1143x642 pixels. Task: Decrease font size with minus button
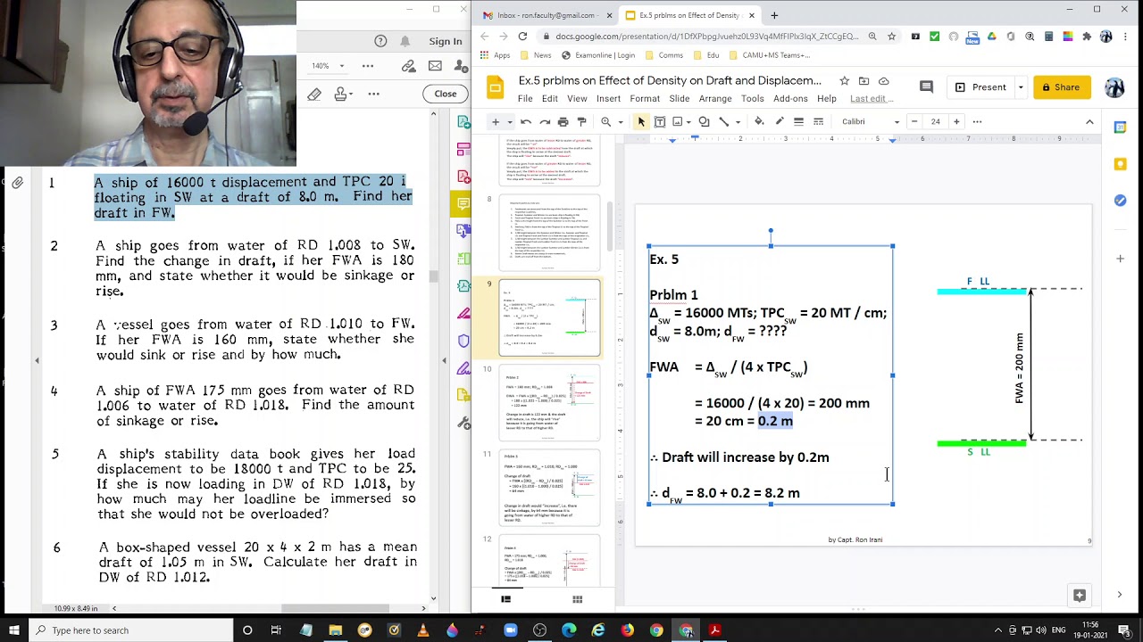coord(914,121)
